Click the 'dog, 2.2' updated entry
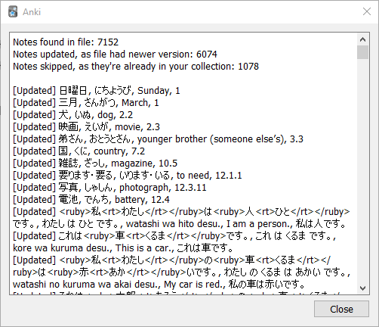The width and height of the screenshot is (379, 327). 73,114
